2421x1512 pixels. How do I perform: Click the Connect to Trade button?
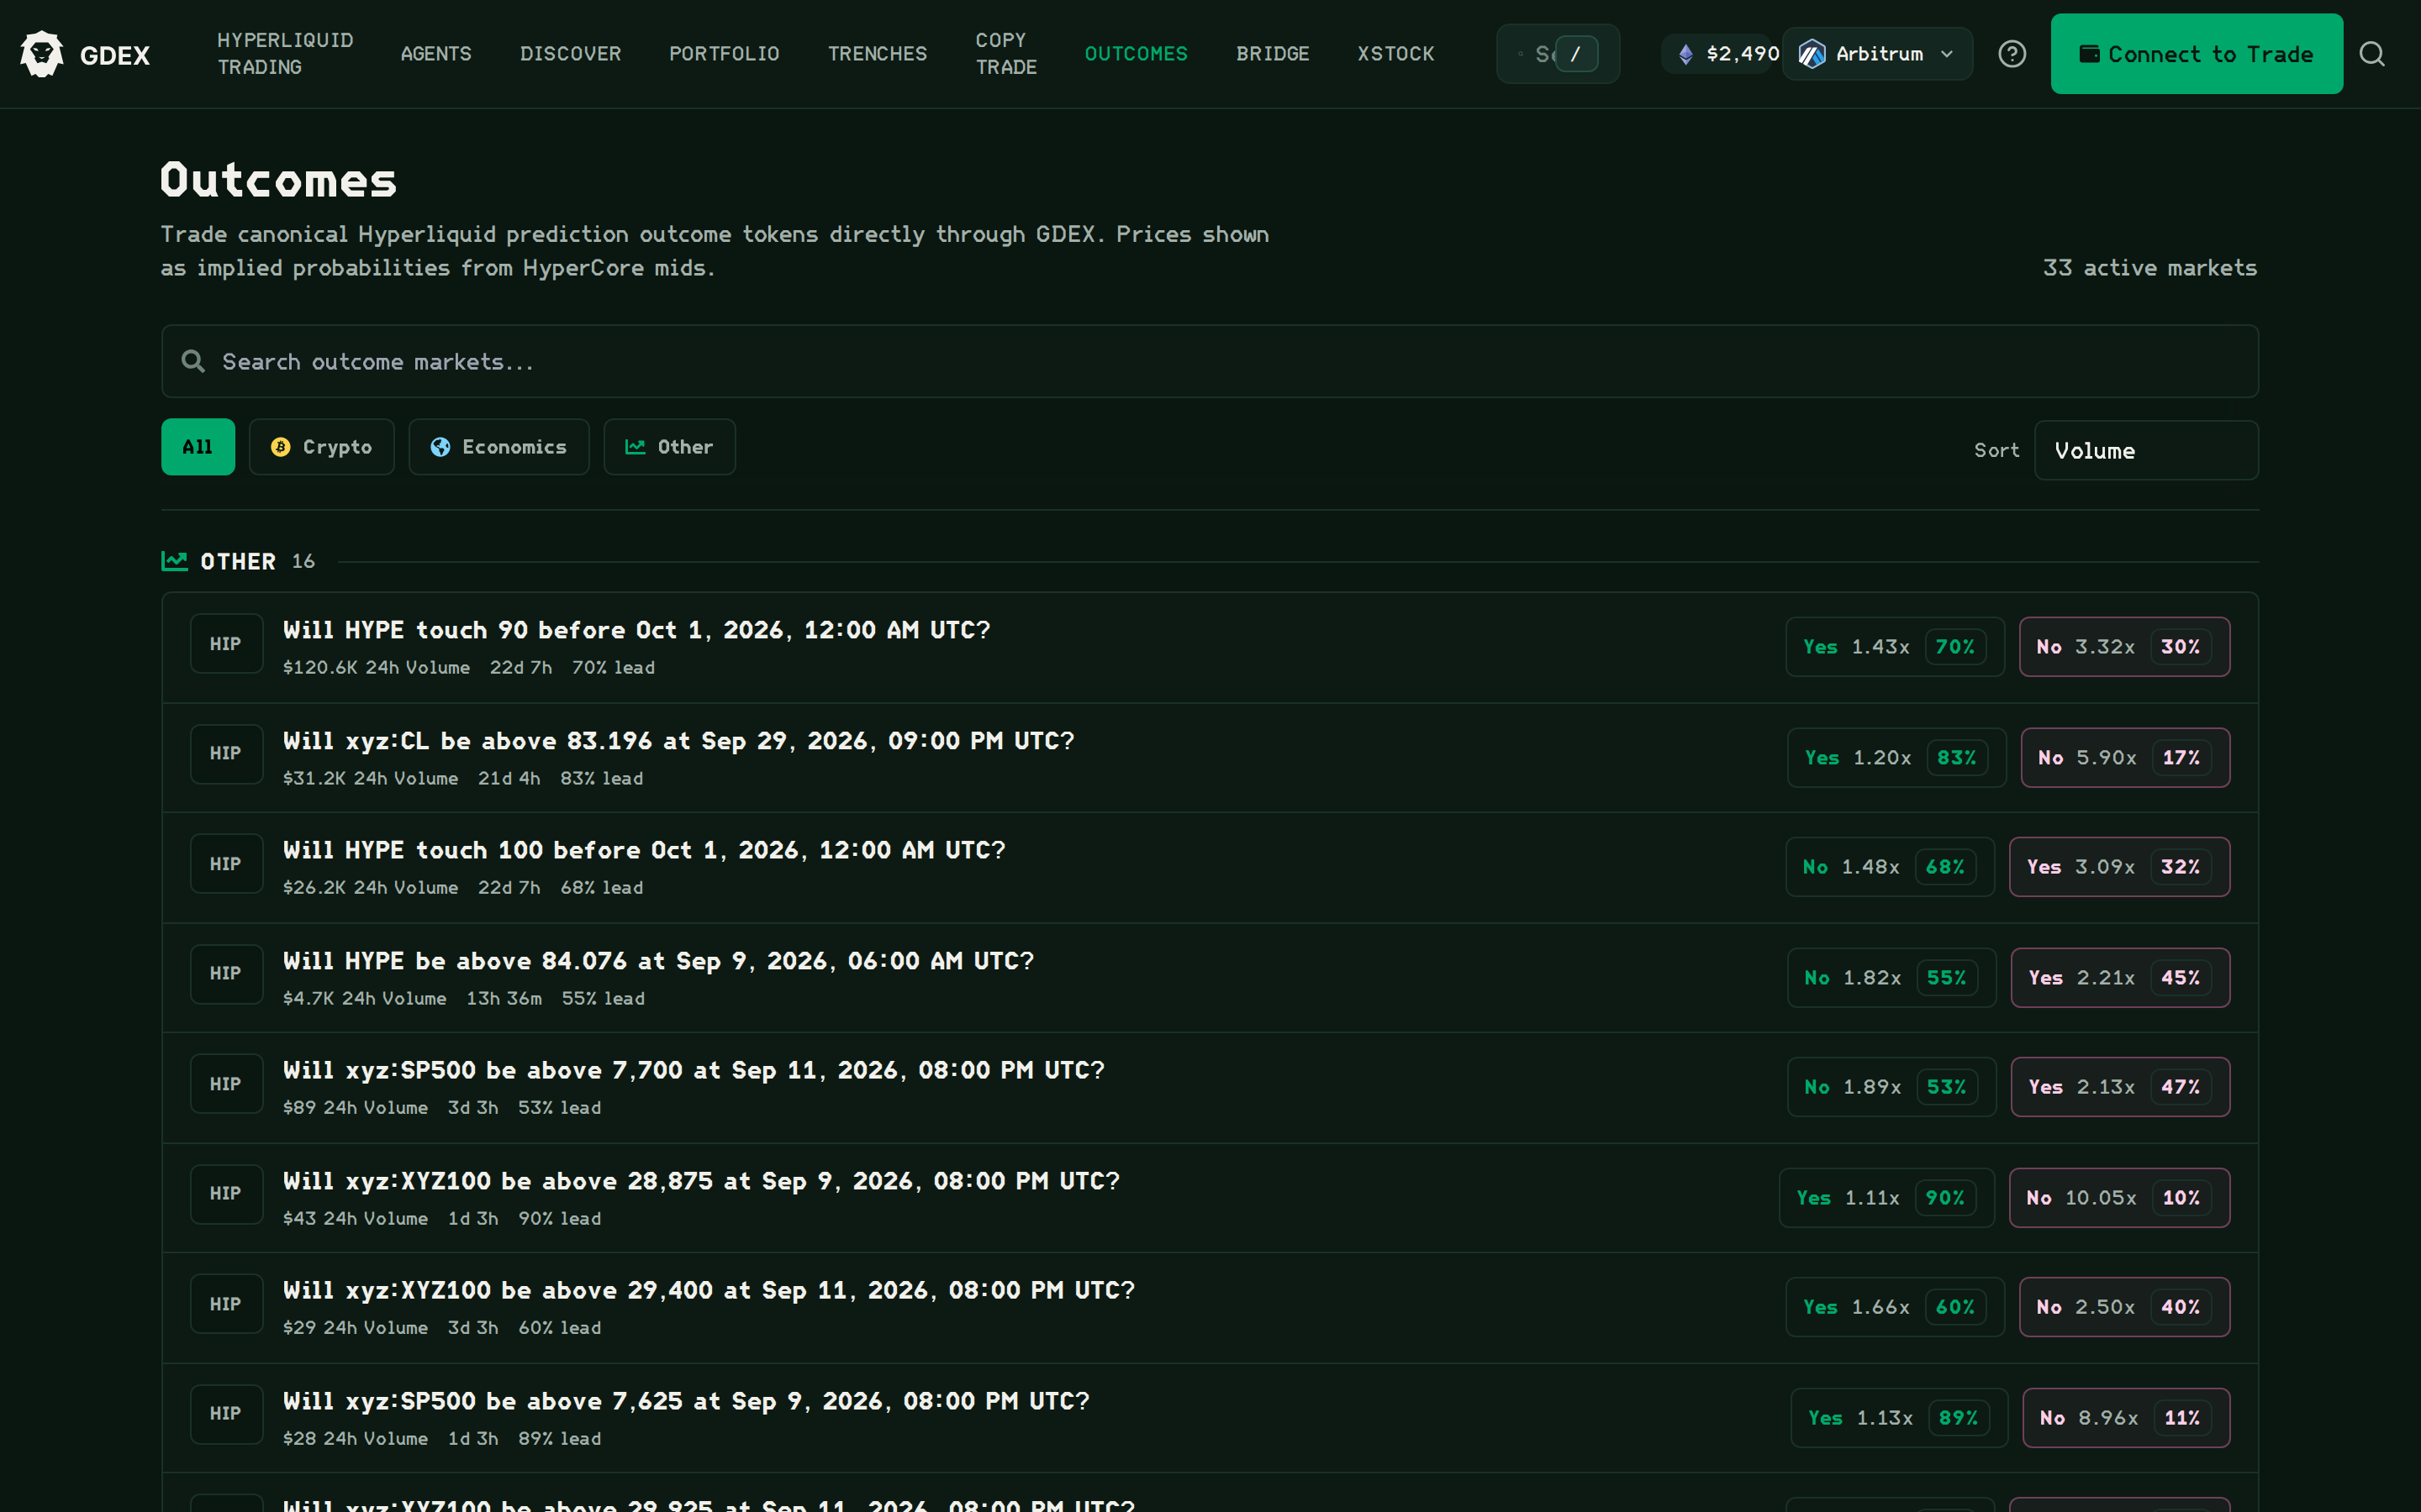[2196, 54]
